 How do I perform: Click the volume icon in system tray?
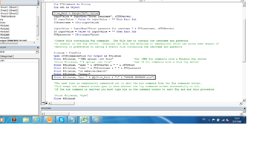coord(228,120)
